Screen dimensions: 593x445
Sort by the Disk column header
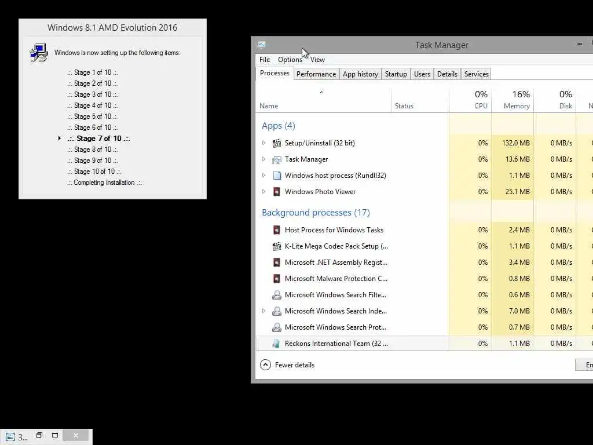[x=555, y=100]
